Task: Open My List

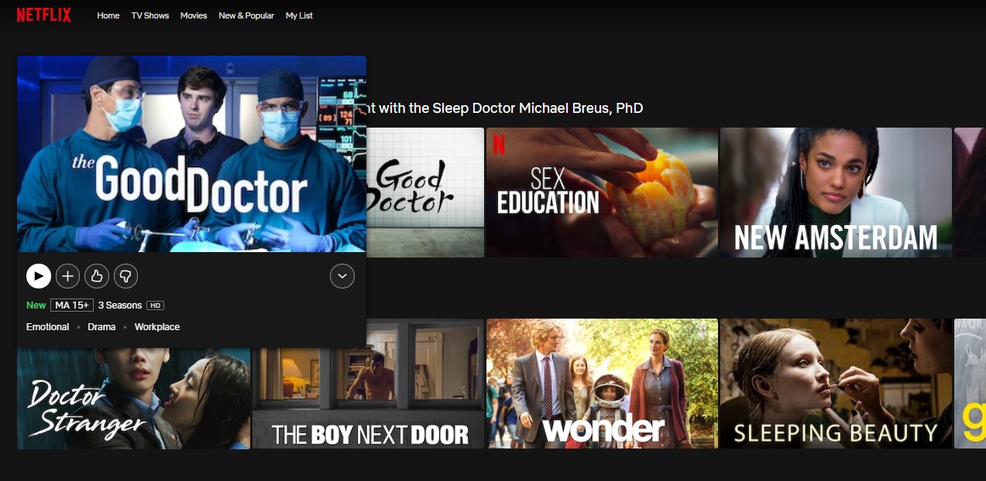Action: [x=299, y=15]
